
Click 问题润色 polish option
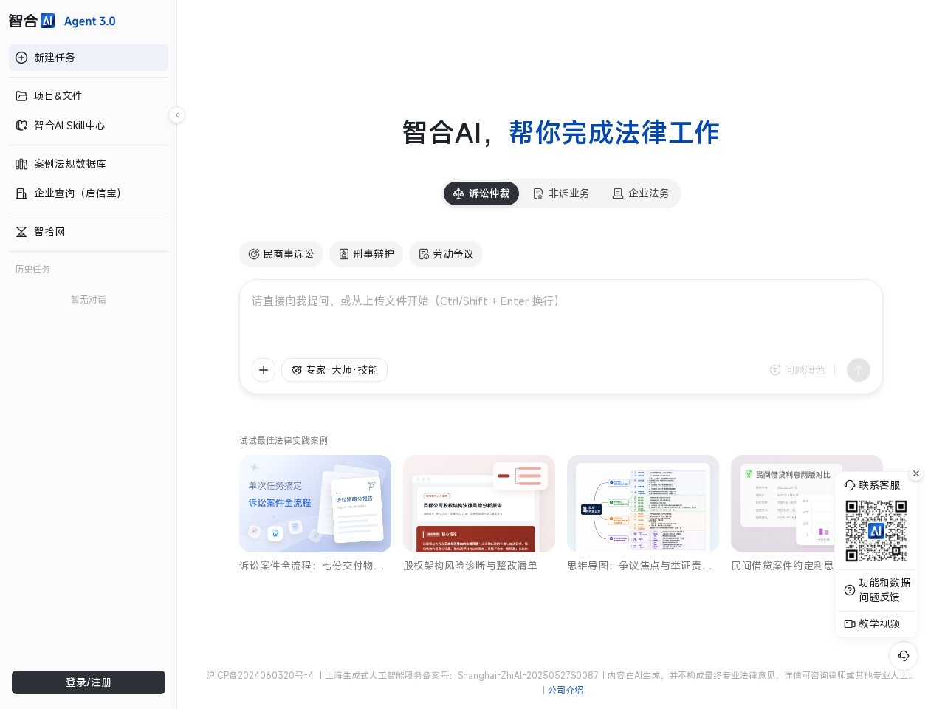[x=797, y=370]
